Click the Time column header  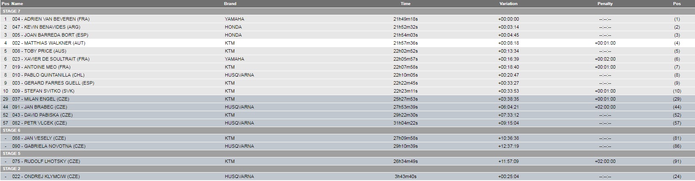point(405,4)
